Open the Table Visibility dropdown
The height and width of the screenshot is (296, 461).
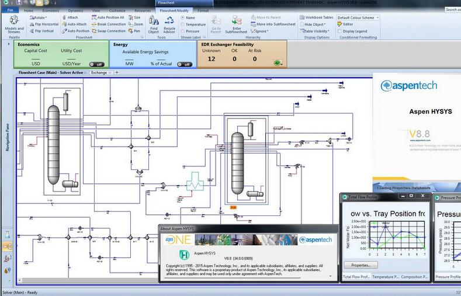(x=314, y=31)
